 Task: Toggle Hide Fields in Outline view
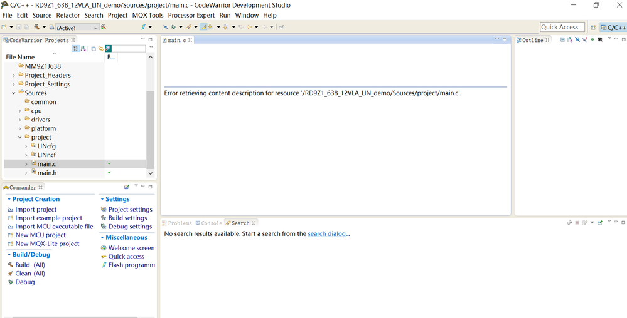(x=577, y=39)
